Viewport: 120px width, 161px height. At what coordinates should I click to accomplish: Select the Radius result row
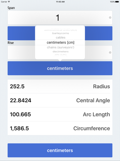tap(60, 86)
